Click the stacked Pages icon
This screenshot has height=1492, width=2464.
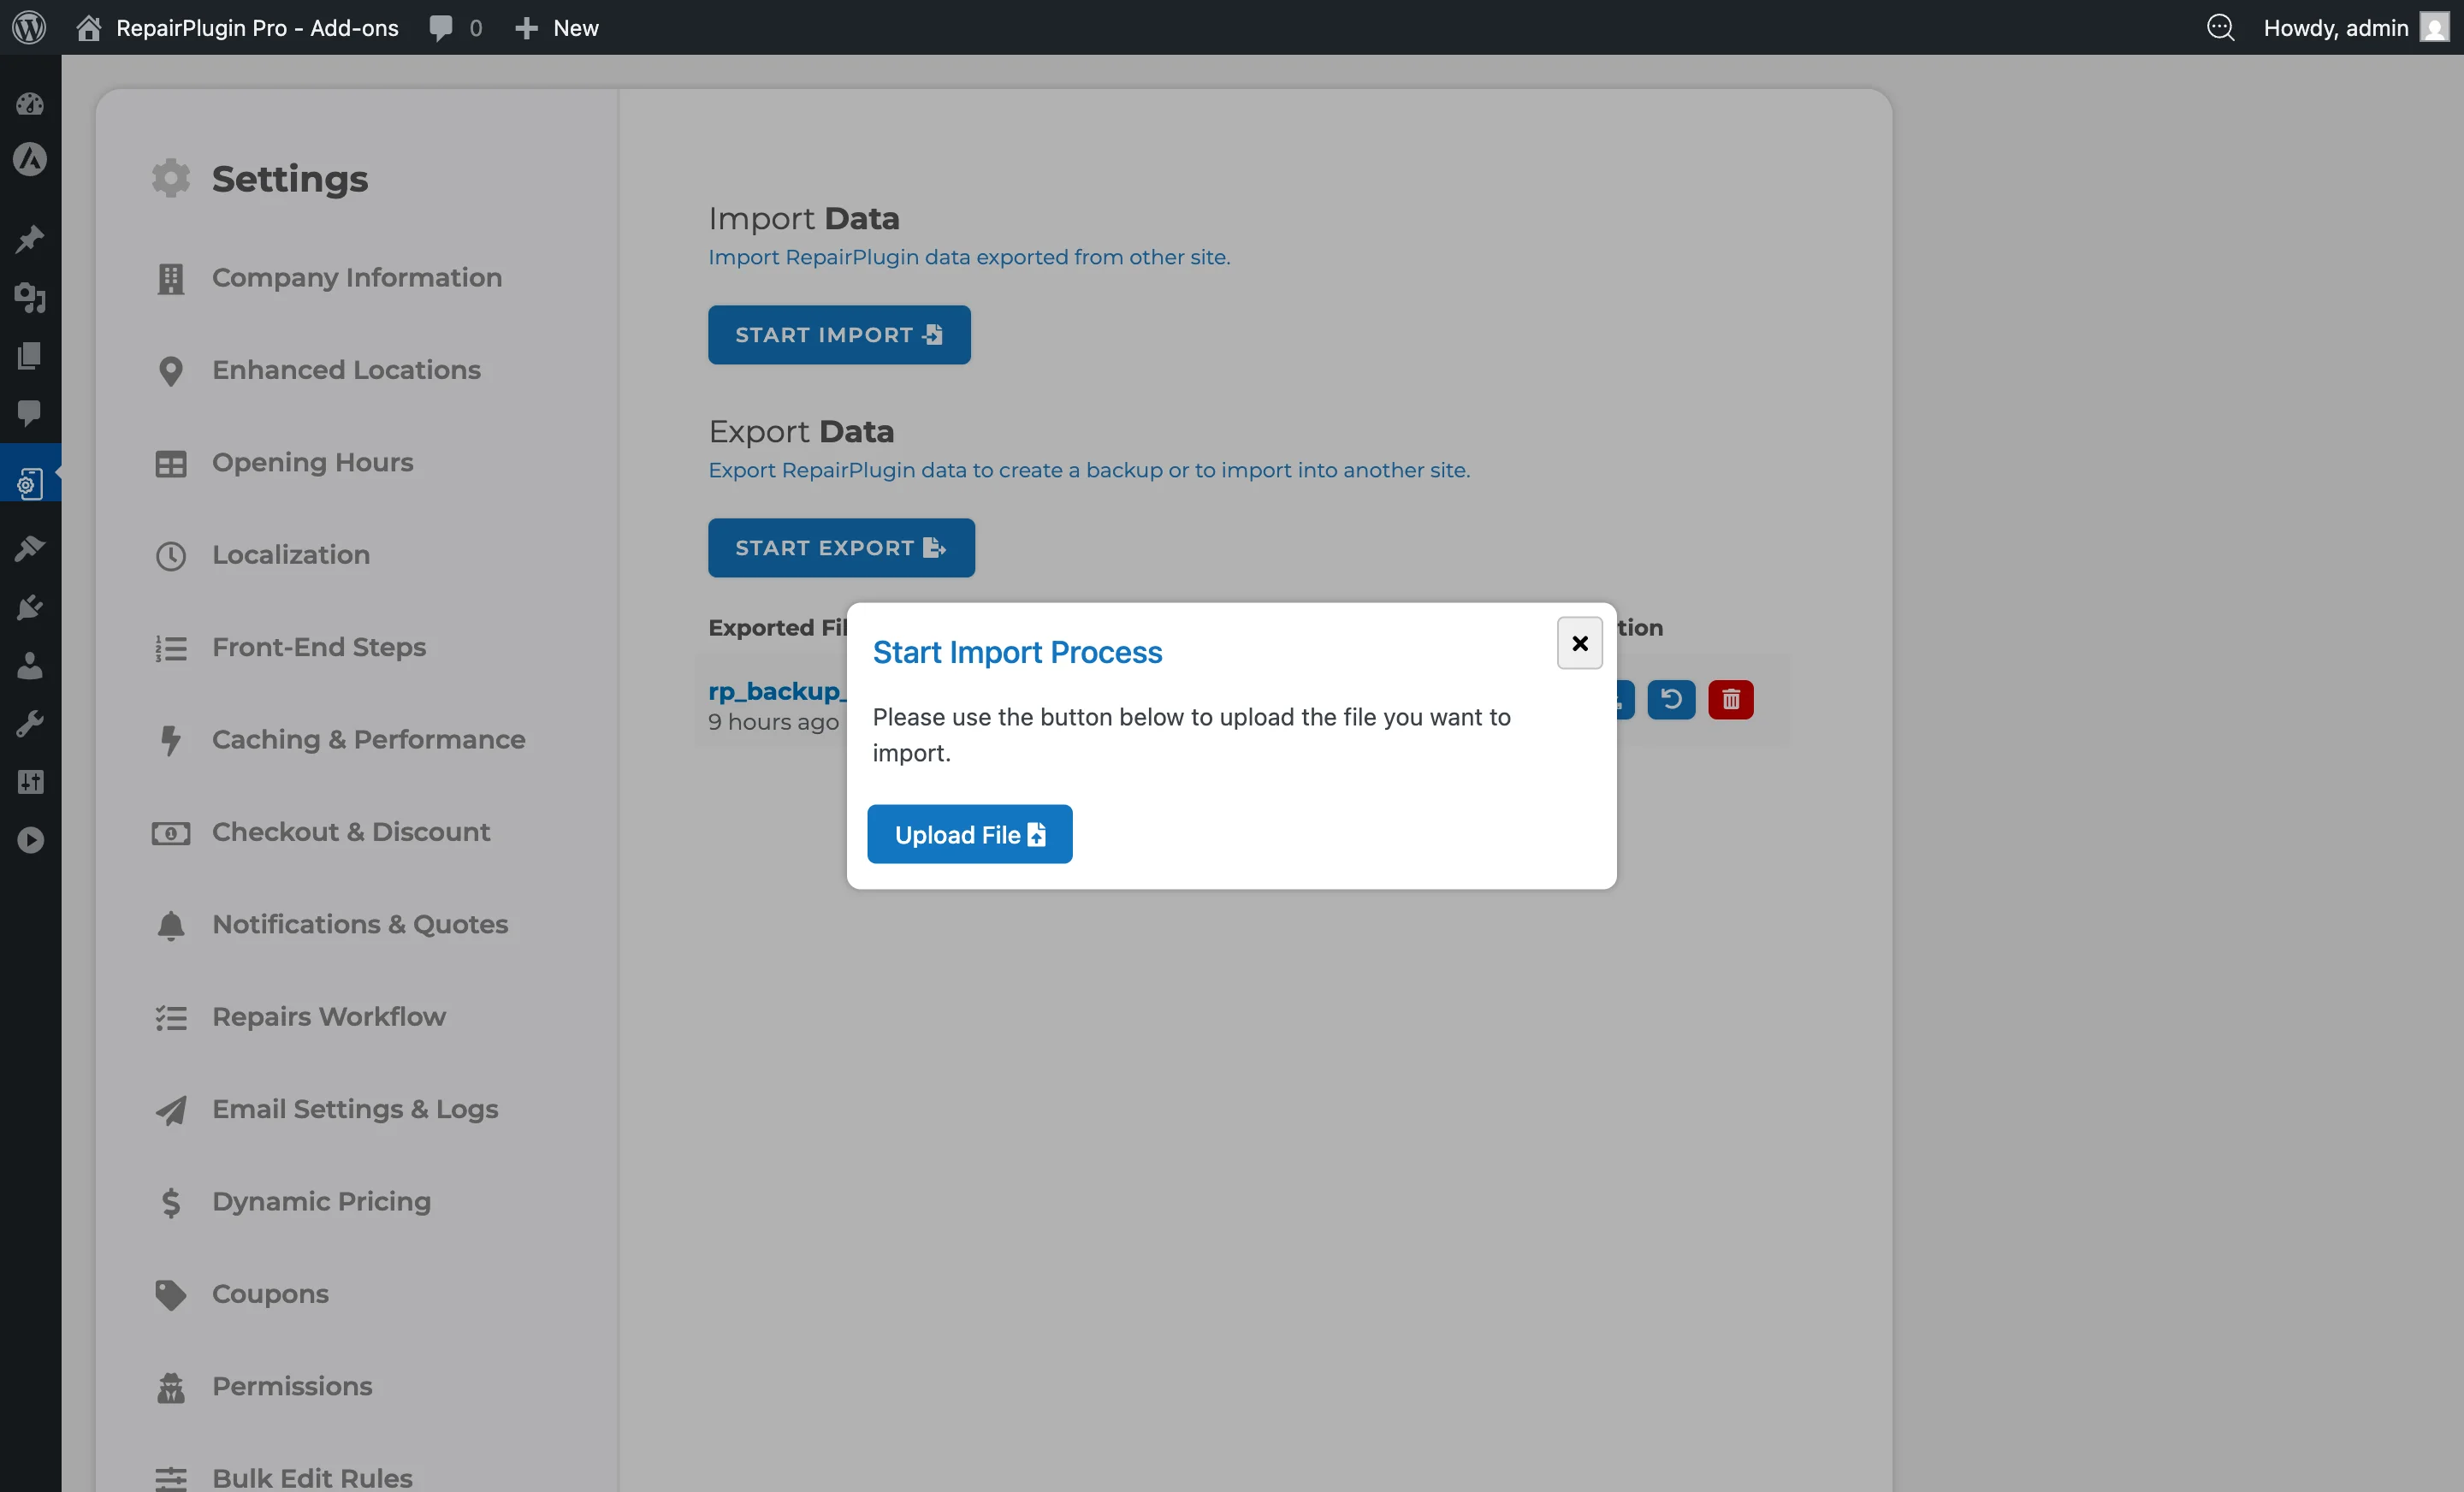point(30,356)
